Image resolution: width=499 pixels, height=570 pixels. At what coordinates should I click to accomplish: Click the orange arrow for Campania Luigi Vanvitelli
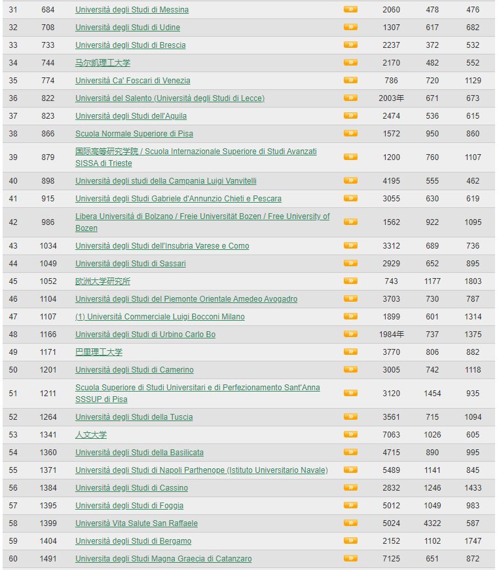(350, 180)
